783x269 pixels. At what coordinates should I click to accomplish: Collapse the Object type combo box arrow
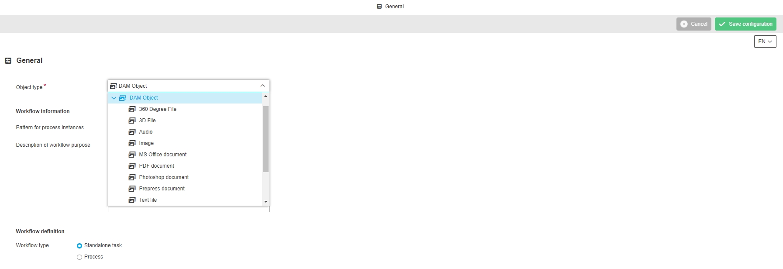(x=262, y=86)
